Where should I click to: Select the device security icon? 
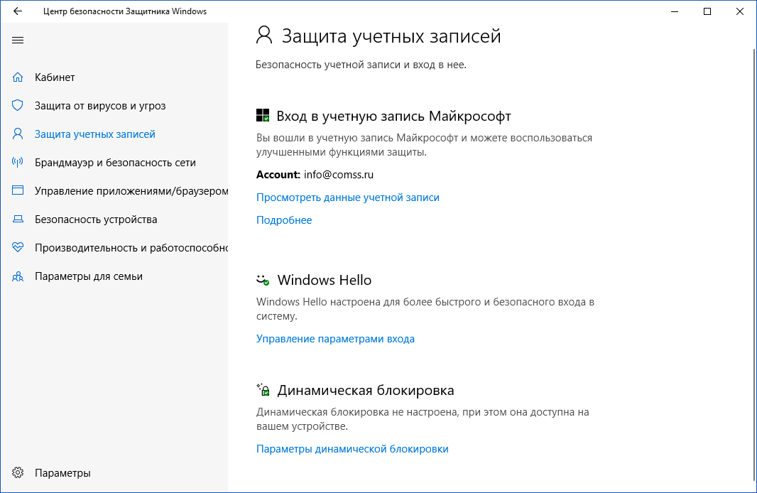point(17,219)
